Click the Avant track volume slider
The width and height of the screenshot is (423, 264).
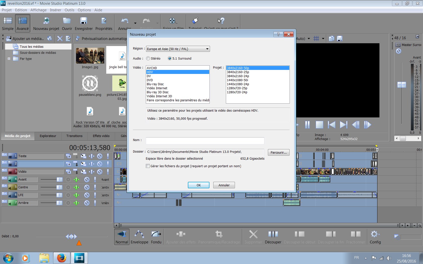tap(59, 180)
